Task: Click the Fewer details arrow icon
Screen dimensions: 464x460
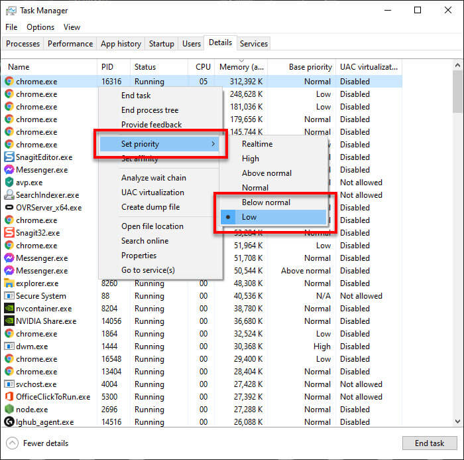Action: [12, 443]
